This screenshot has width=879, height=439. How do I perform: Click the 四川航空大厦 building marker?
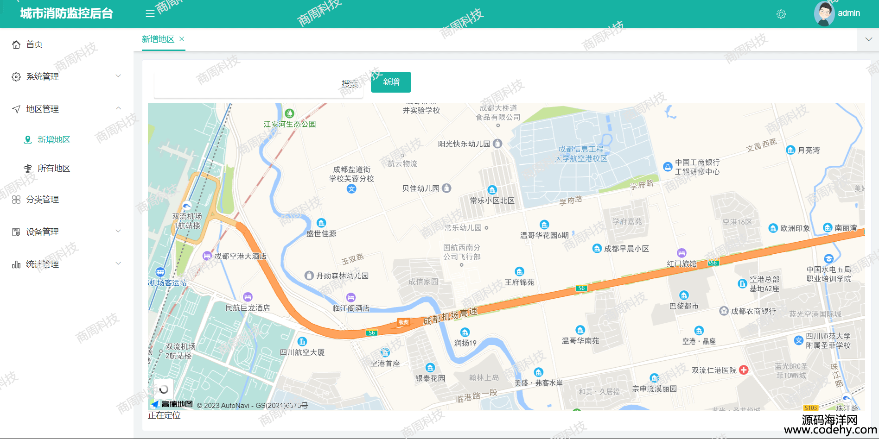point(302,342)
